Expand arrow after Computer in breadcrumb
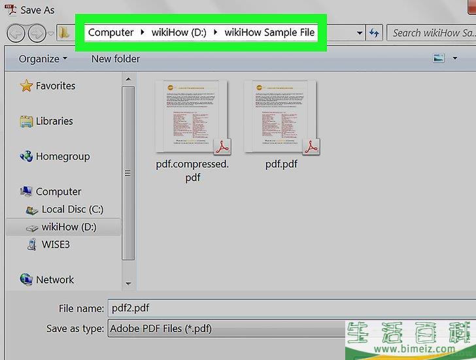 click(143, 32)
